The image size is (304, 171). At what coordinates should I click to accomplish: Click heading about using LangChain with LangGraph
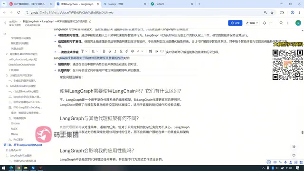coord(120,91)
